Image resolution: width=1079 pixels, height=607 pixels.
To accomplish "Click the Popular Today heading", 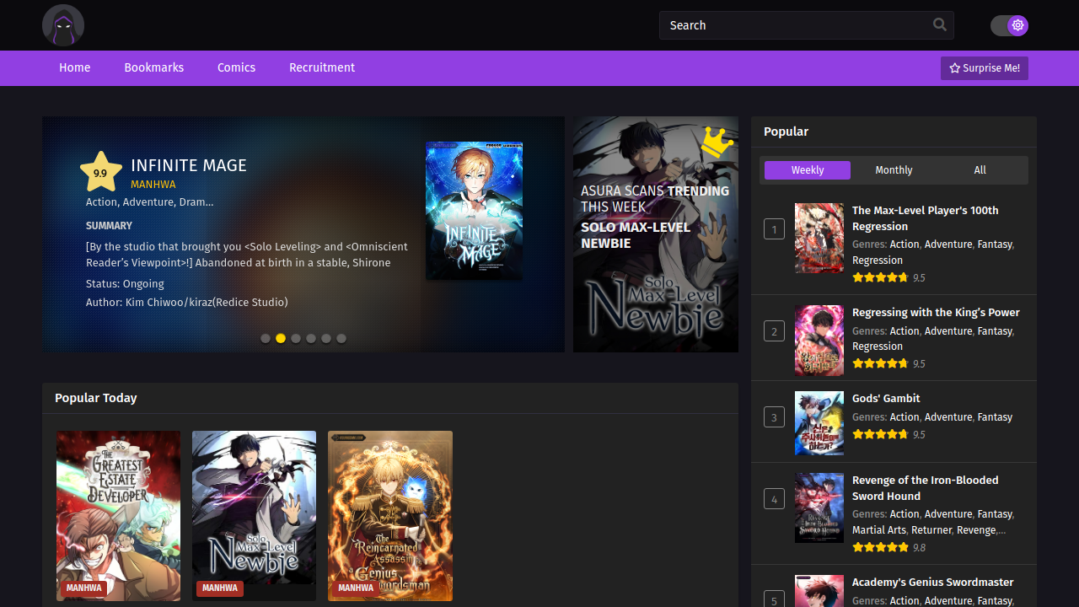I will click(95, 398).
